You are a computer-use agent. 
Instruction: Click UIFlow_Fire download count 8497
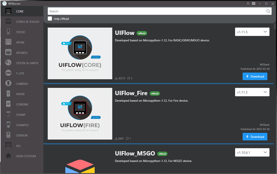click(121, 138)
